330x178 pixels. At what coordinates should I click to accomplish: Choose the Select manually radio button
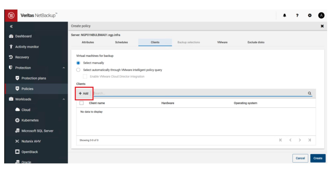(x=78, y=63)
